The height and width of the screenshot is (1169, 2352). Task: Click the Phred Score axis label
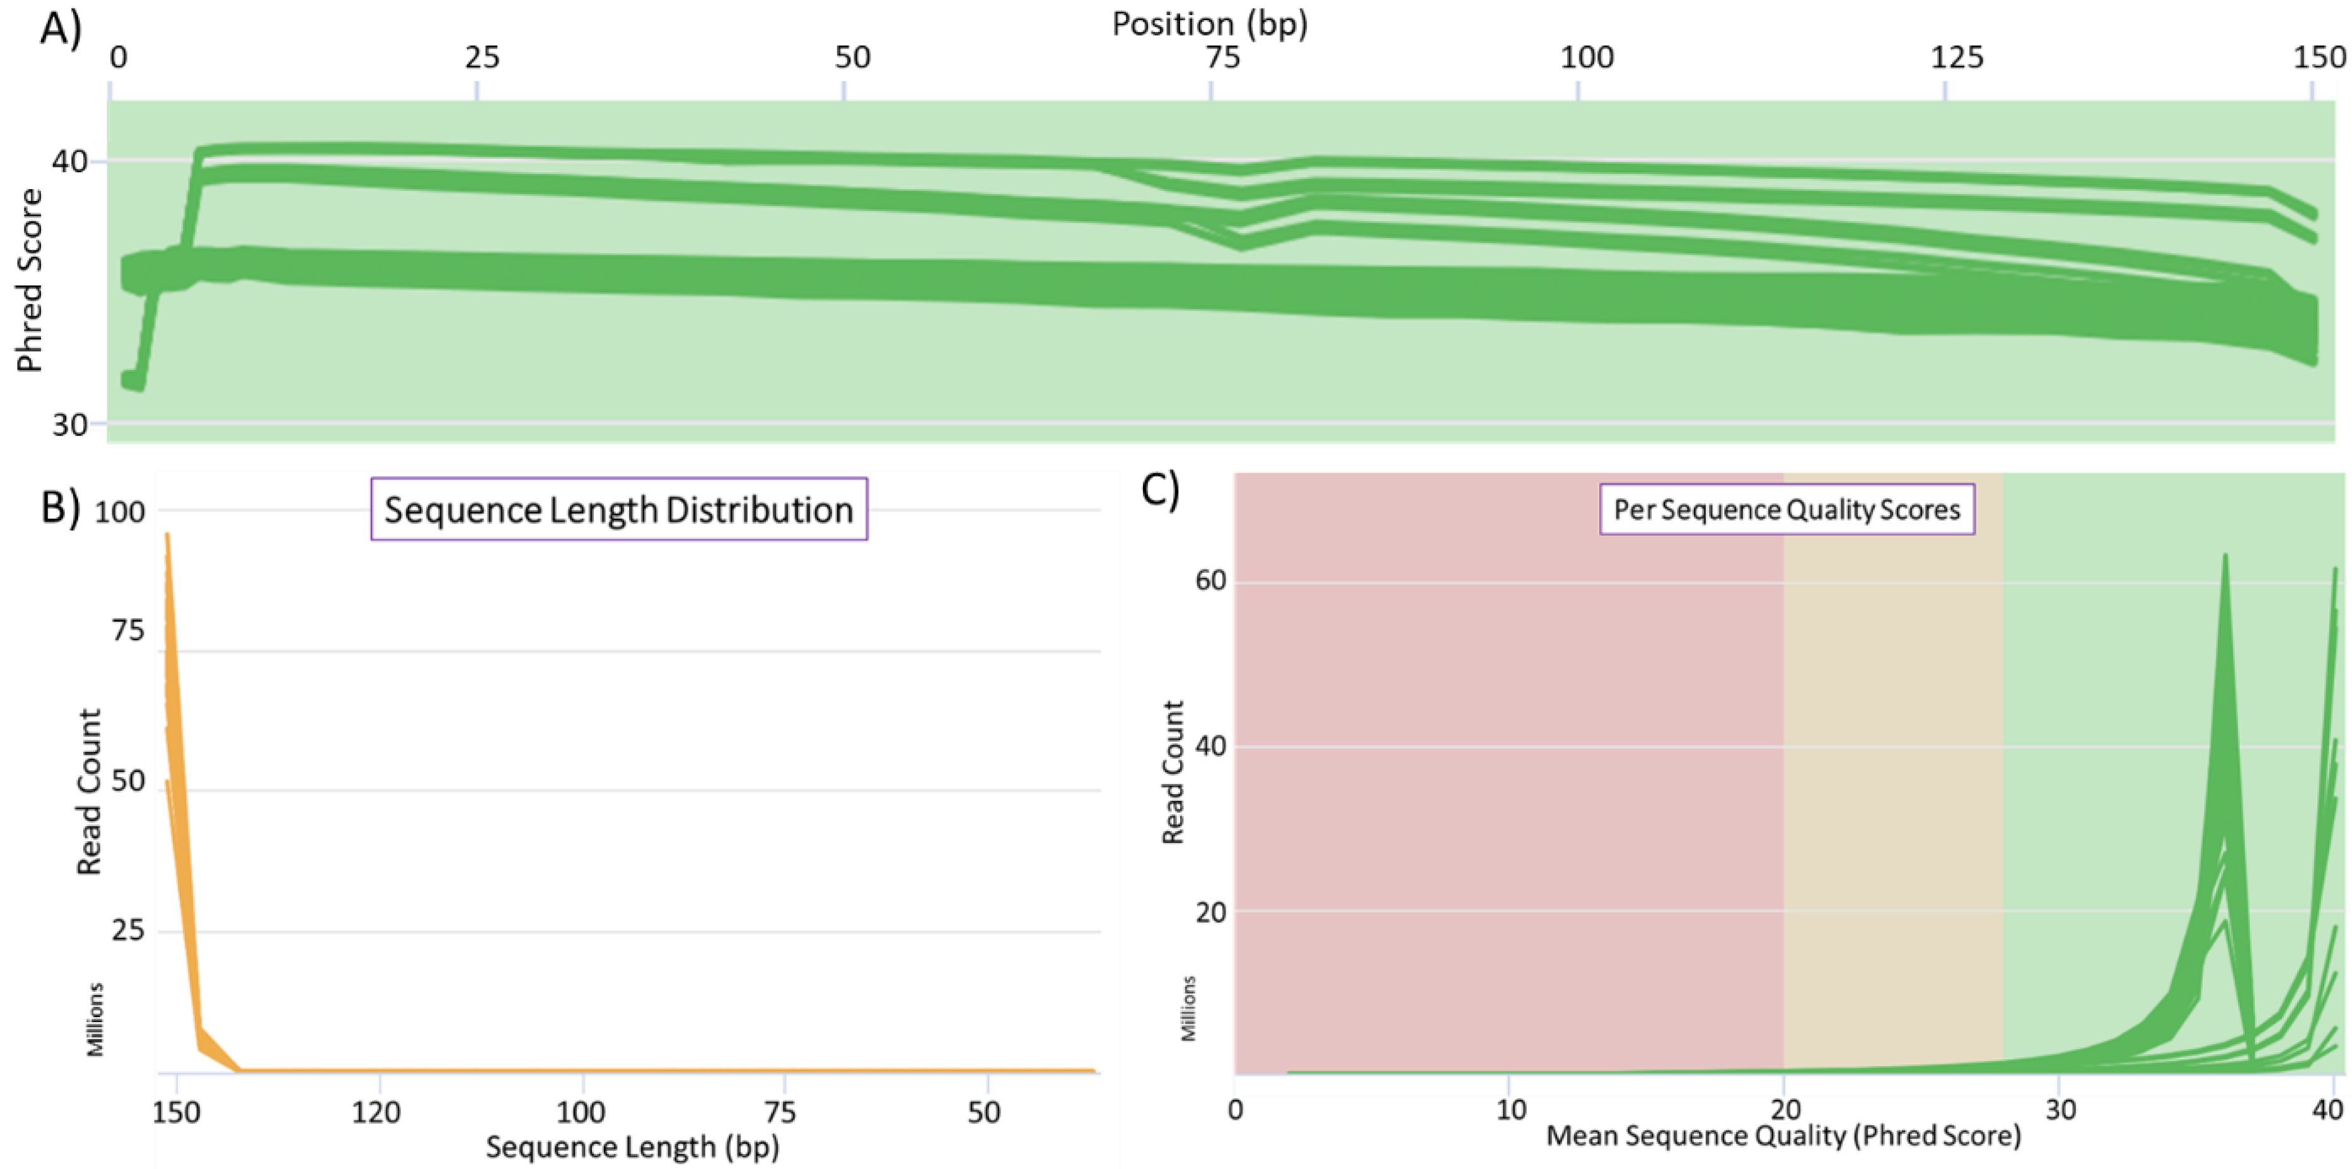coord(29,280)
